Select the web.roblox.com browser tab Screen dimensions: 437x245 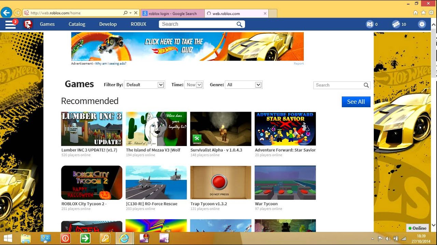pos(237,14)
